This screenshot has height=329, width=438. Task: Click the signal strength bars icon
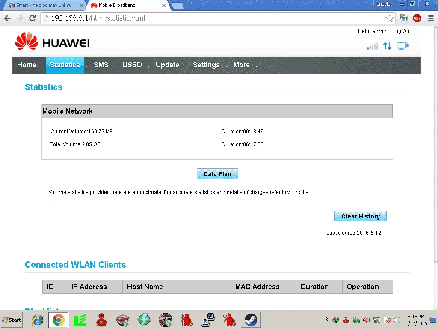click(x=373, y=46)
